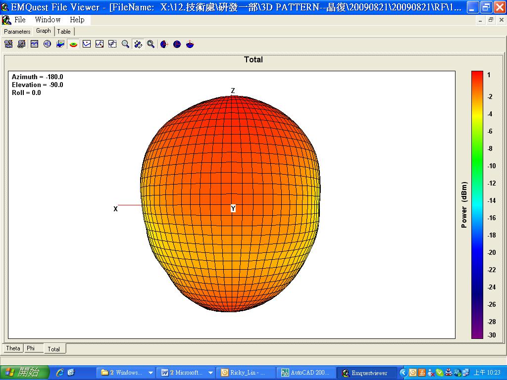Viewport: 507px width, 380px height.
Task: Toggle the 3D pattern plot button
Action: 73,44
